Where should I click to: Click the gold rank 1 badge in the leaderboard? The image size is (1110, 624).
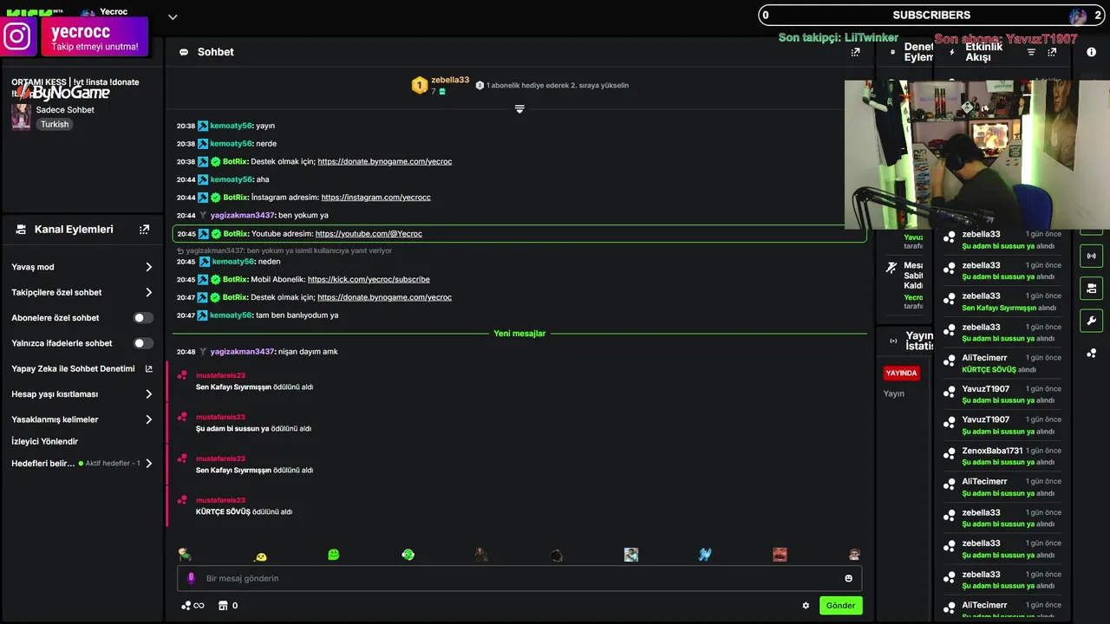(420, 85)
